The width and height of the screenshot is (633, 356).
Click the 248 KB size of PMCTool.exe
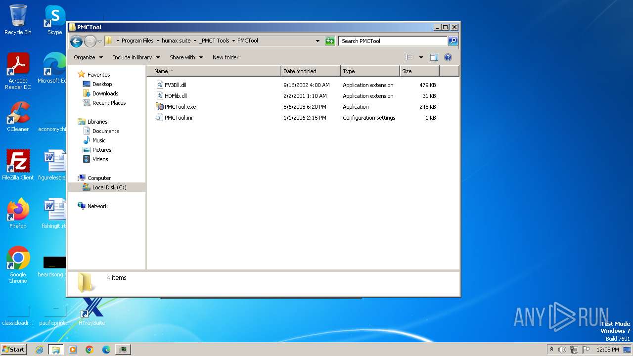pyautogui.click(x=427, y=107)
